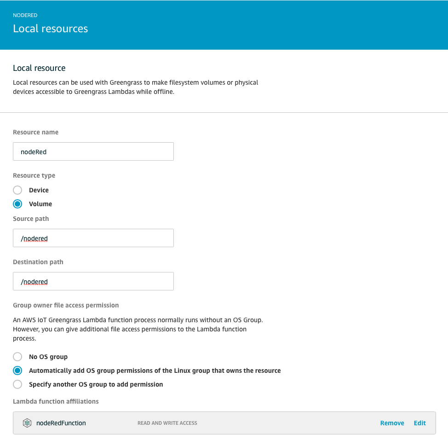Image resolution: width=448 pixels, height=440 pixels.
Task: Click the Destination path label text
Action: pos(38,262)
